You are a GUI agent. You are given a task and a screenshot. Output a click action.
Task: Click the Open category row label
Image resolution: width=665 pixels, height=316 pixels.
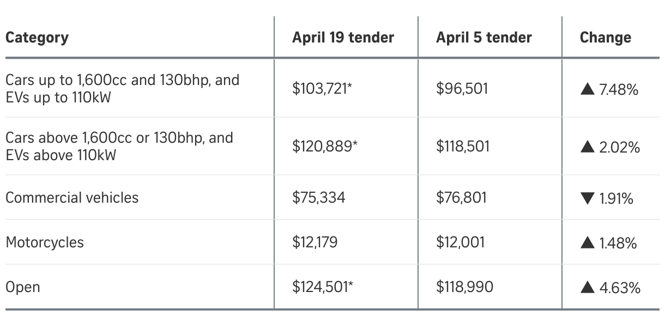pos(23,287)
